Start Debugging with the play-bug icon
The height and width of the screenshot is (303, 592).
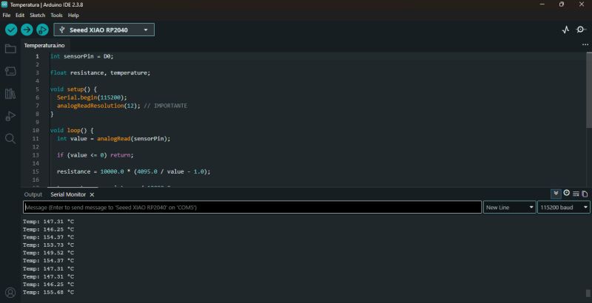(42, 30)
